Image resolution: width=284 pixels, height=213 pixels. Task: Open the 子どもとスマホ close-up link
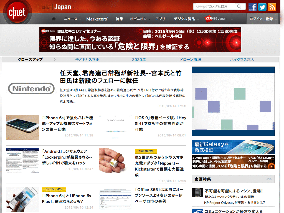pyautogui.click(x=87, y=60)
